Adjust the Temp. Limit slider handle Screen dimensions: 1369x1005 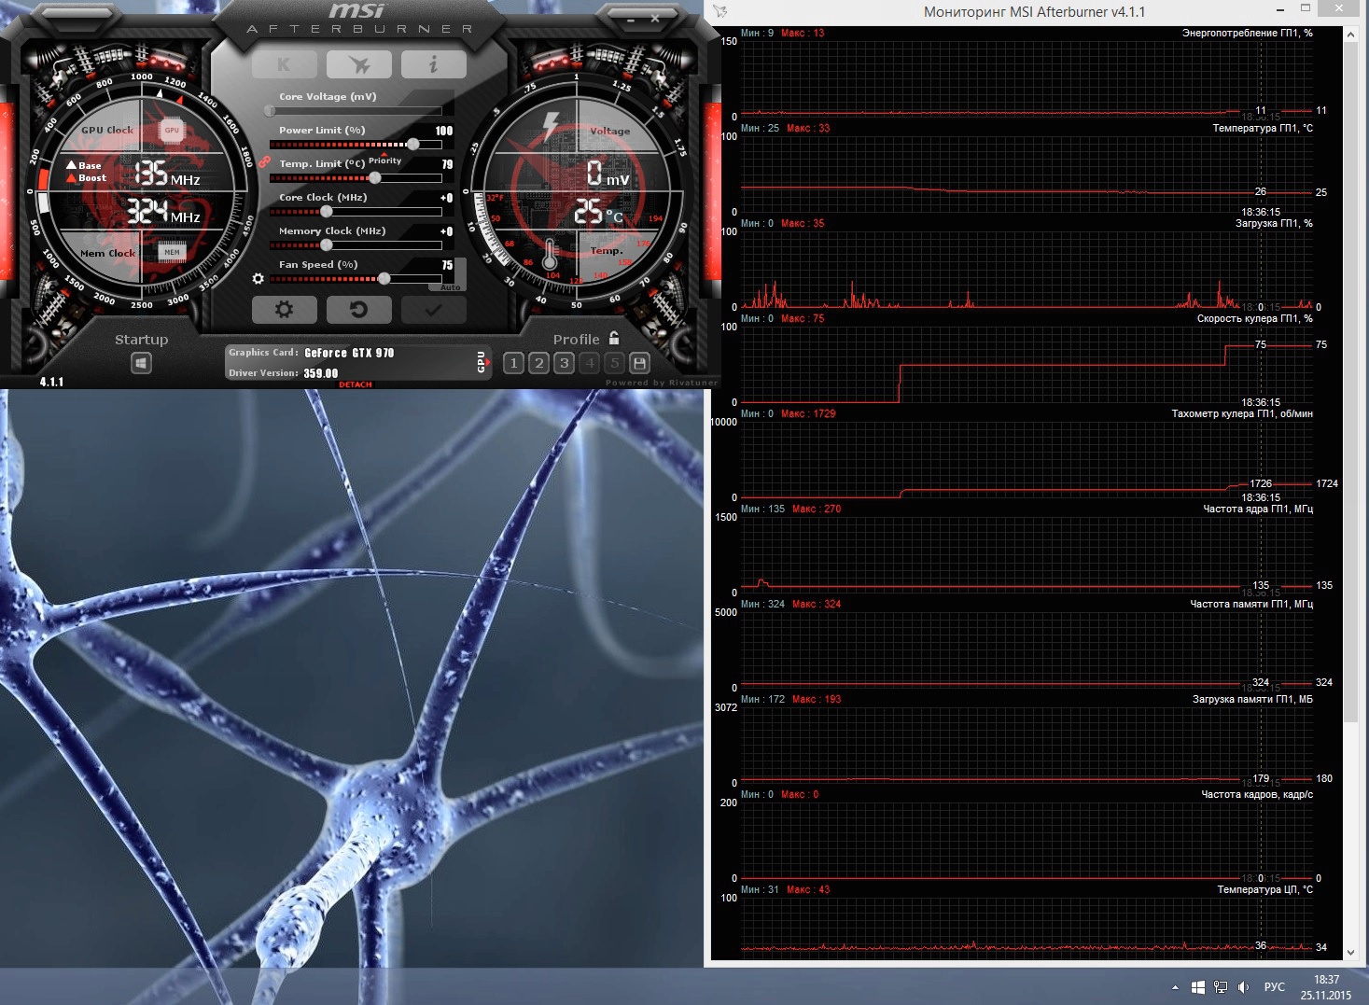375,177
